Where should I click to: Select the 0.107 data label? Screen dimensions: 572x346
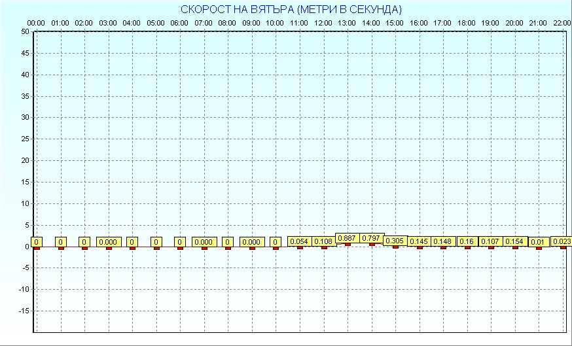coord(491,242)
